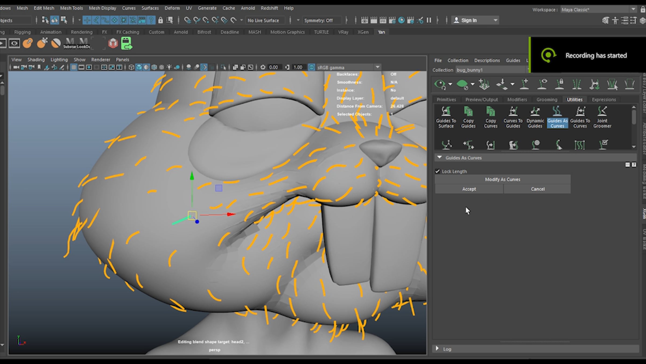Click the Modify As Curves button

(x=502, y=179)
